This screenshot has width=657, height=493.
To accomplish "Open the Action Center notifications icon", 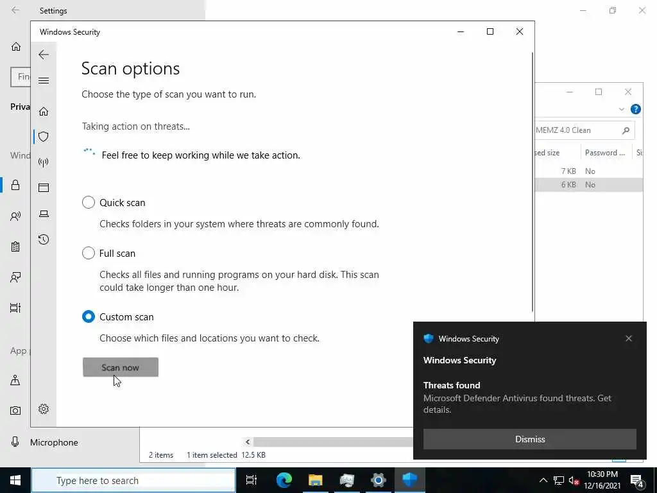I will (637, 480).
